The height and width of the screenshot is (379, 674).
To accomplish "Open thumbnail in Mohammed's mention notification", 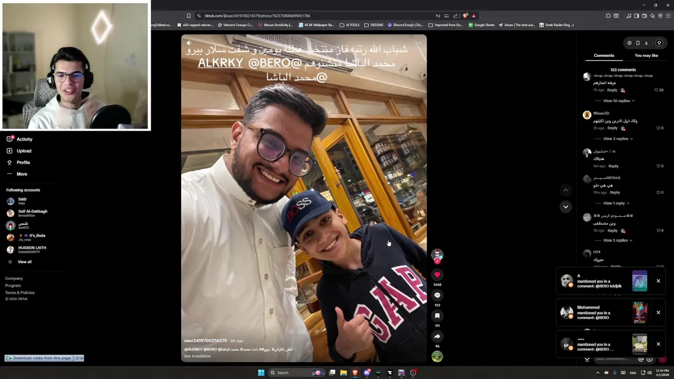I will (640, 313).
